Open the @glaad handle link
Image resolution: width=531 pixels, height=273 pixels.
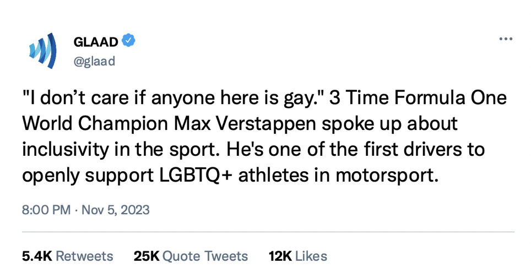(94, 61)
